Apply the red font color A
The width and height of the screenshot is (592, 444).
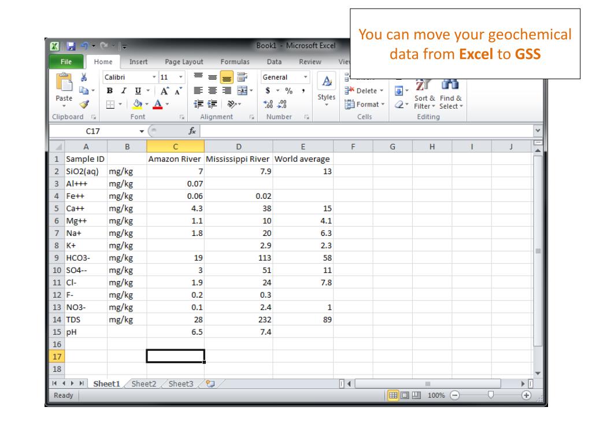click(158, 104)
